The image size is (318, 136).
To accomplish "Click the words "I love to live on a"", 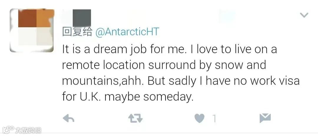I will (233, 50).
